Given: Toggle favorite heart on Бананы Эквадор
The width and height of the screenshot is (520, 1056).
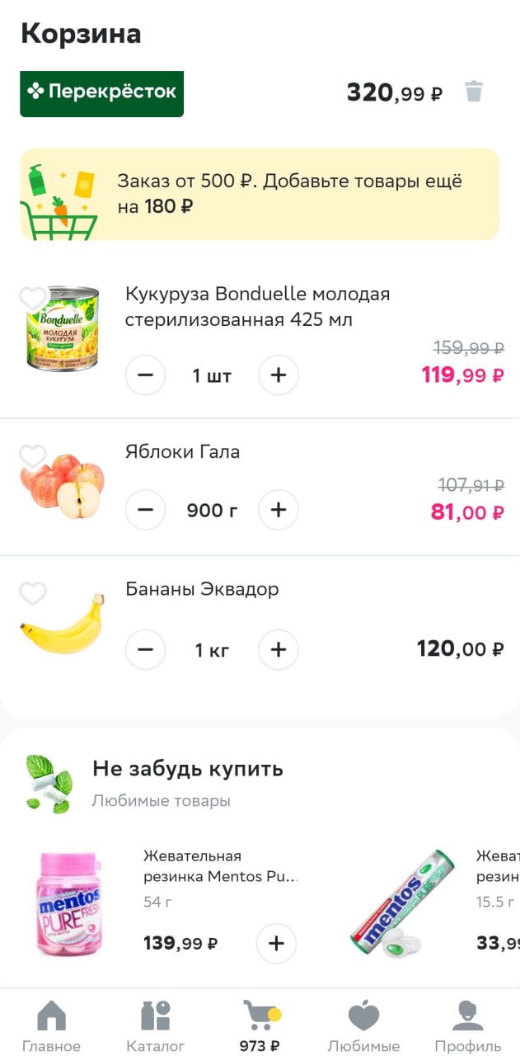Looking at the screenshot, I should click(x=32, y=592).
